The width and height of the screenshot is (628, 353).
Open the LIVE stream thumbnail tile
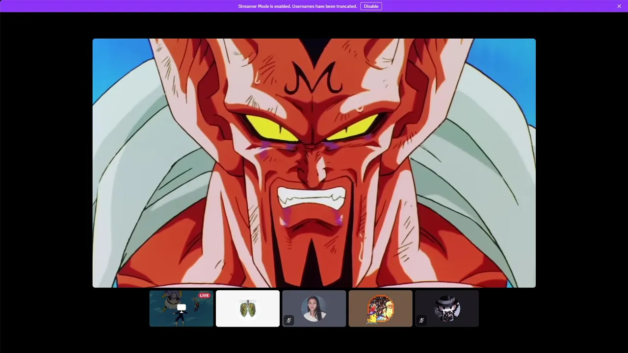coord(182,308)
